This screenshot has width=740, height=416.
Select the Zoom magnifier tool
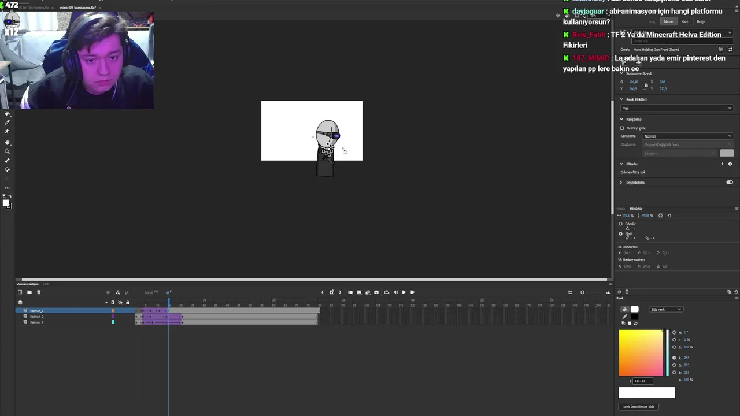point(7,151)
